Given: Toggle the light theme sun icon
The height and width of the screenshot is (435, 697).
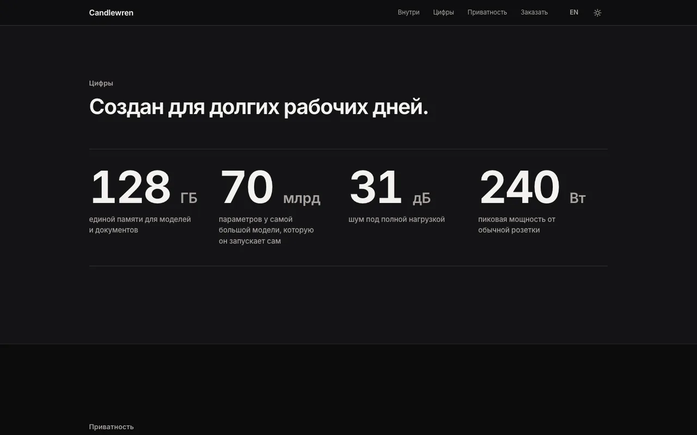Looking at the screenshot, I should coord(597,13).
